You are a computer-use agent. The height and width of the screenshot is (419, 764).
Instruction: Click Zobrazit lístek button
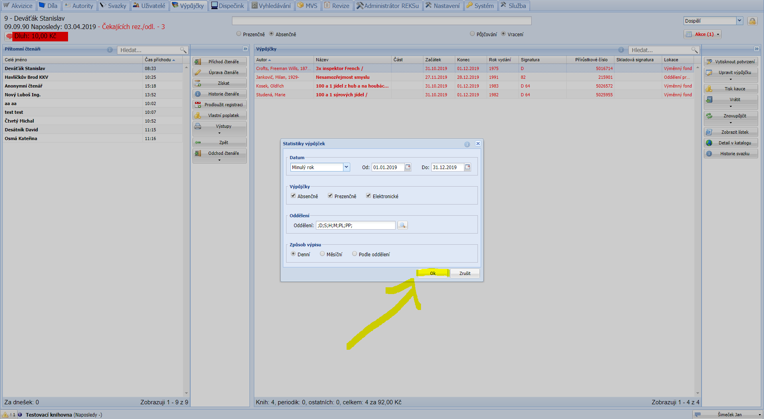tap(731, 132)
